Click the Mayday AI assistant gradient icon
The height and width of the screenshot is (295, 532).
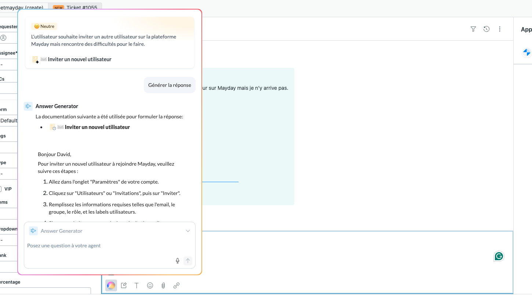[111, 285]
